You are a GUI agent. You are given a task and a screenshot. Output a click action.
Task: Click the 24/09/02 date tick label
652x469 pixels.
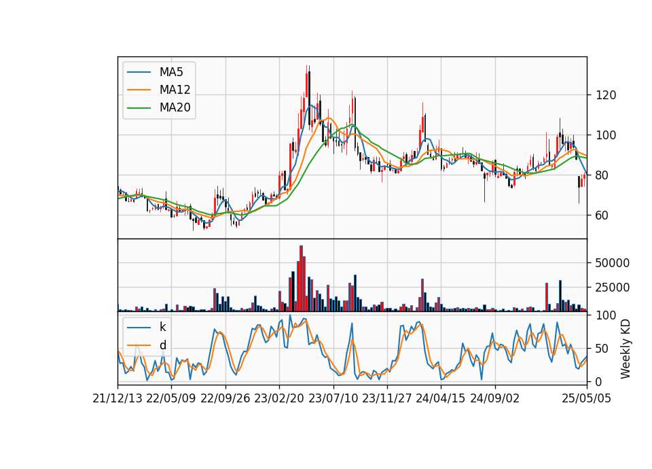[x=495, y=398]
